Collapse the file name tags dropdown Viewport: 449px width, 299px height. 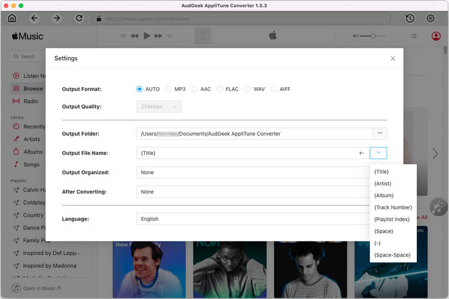point(378,153)
